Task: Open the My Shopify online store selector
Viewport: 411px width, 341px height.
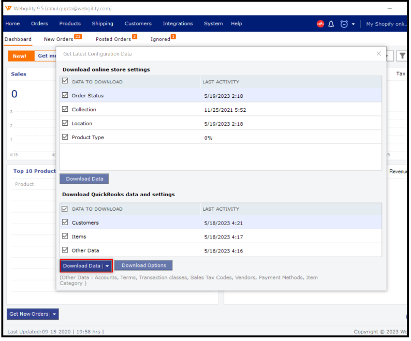Action: click(x=387, y=24)
